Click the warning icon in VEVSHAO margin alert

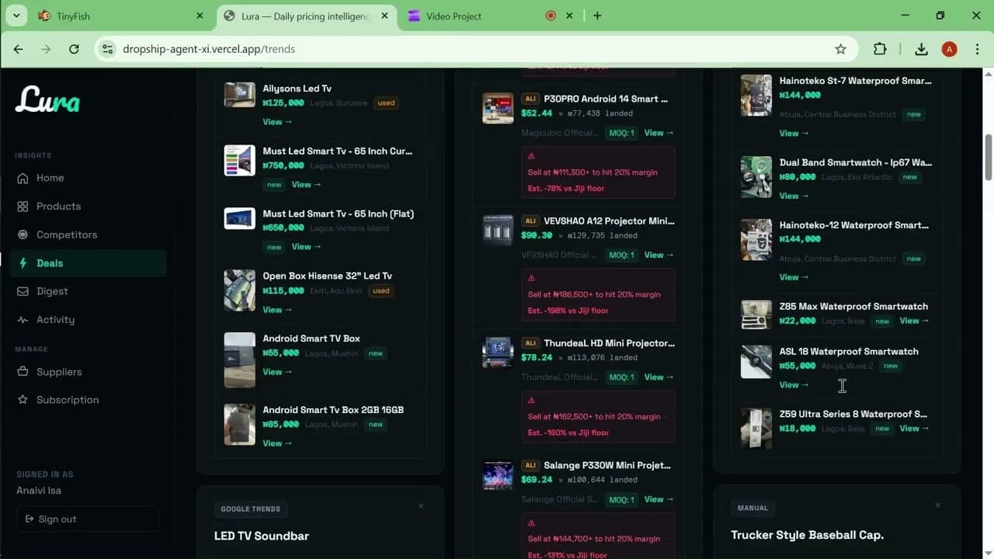[532, 278]
